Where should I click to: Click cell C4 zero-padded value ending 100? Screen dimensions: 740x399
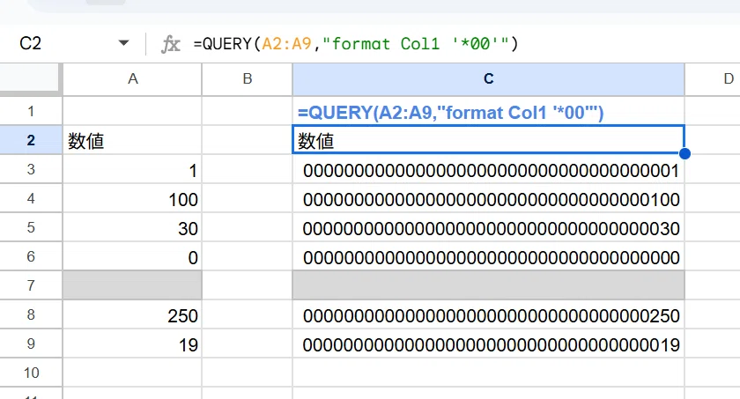click(x=488, y=198)
